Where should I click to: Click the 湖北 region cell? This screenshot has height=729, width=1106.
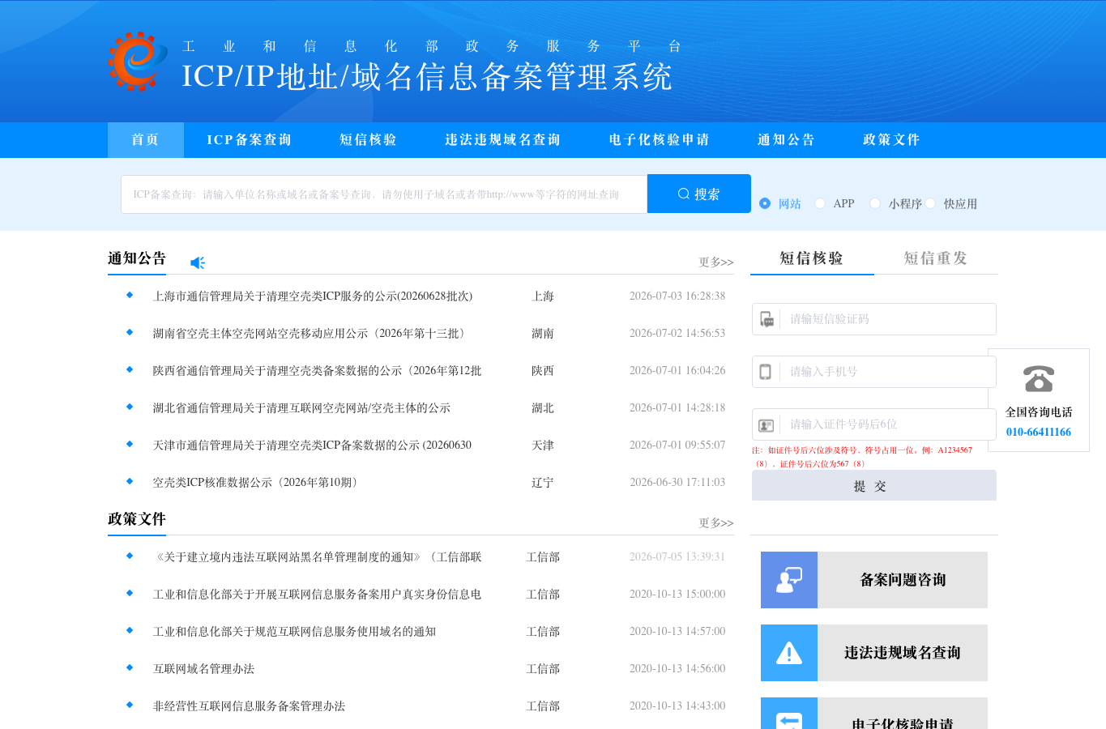click(543, 408)
